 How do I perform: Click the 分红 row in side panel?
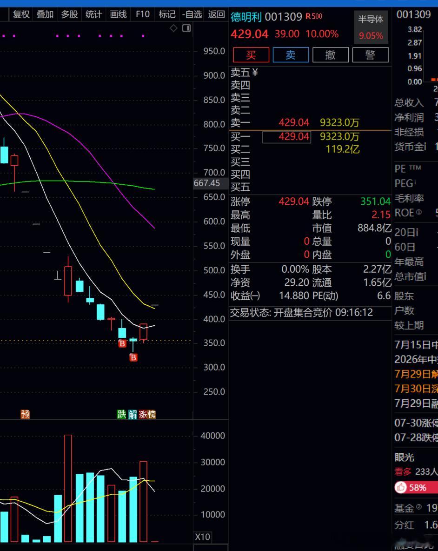(416, 525)
